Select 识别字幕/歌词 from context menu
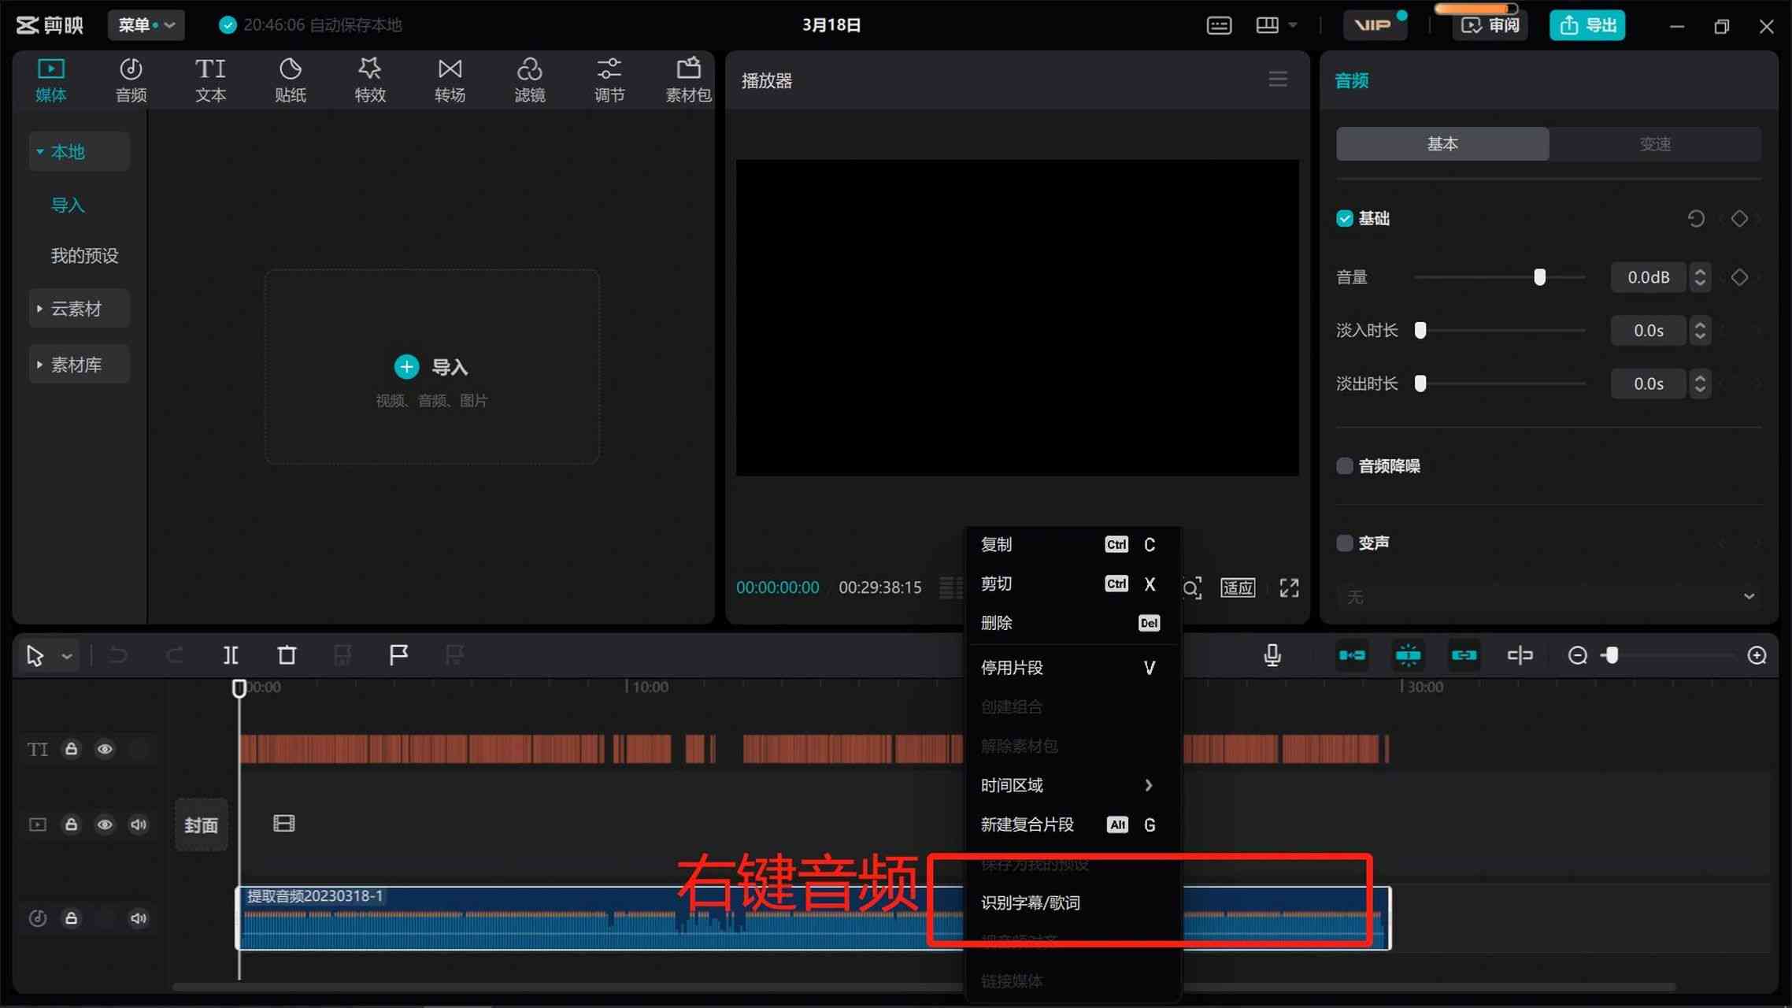Viewport: 1792px width, 1008px height. (x=1031, y=902)
